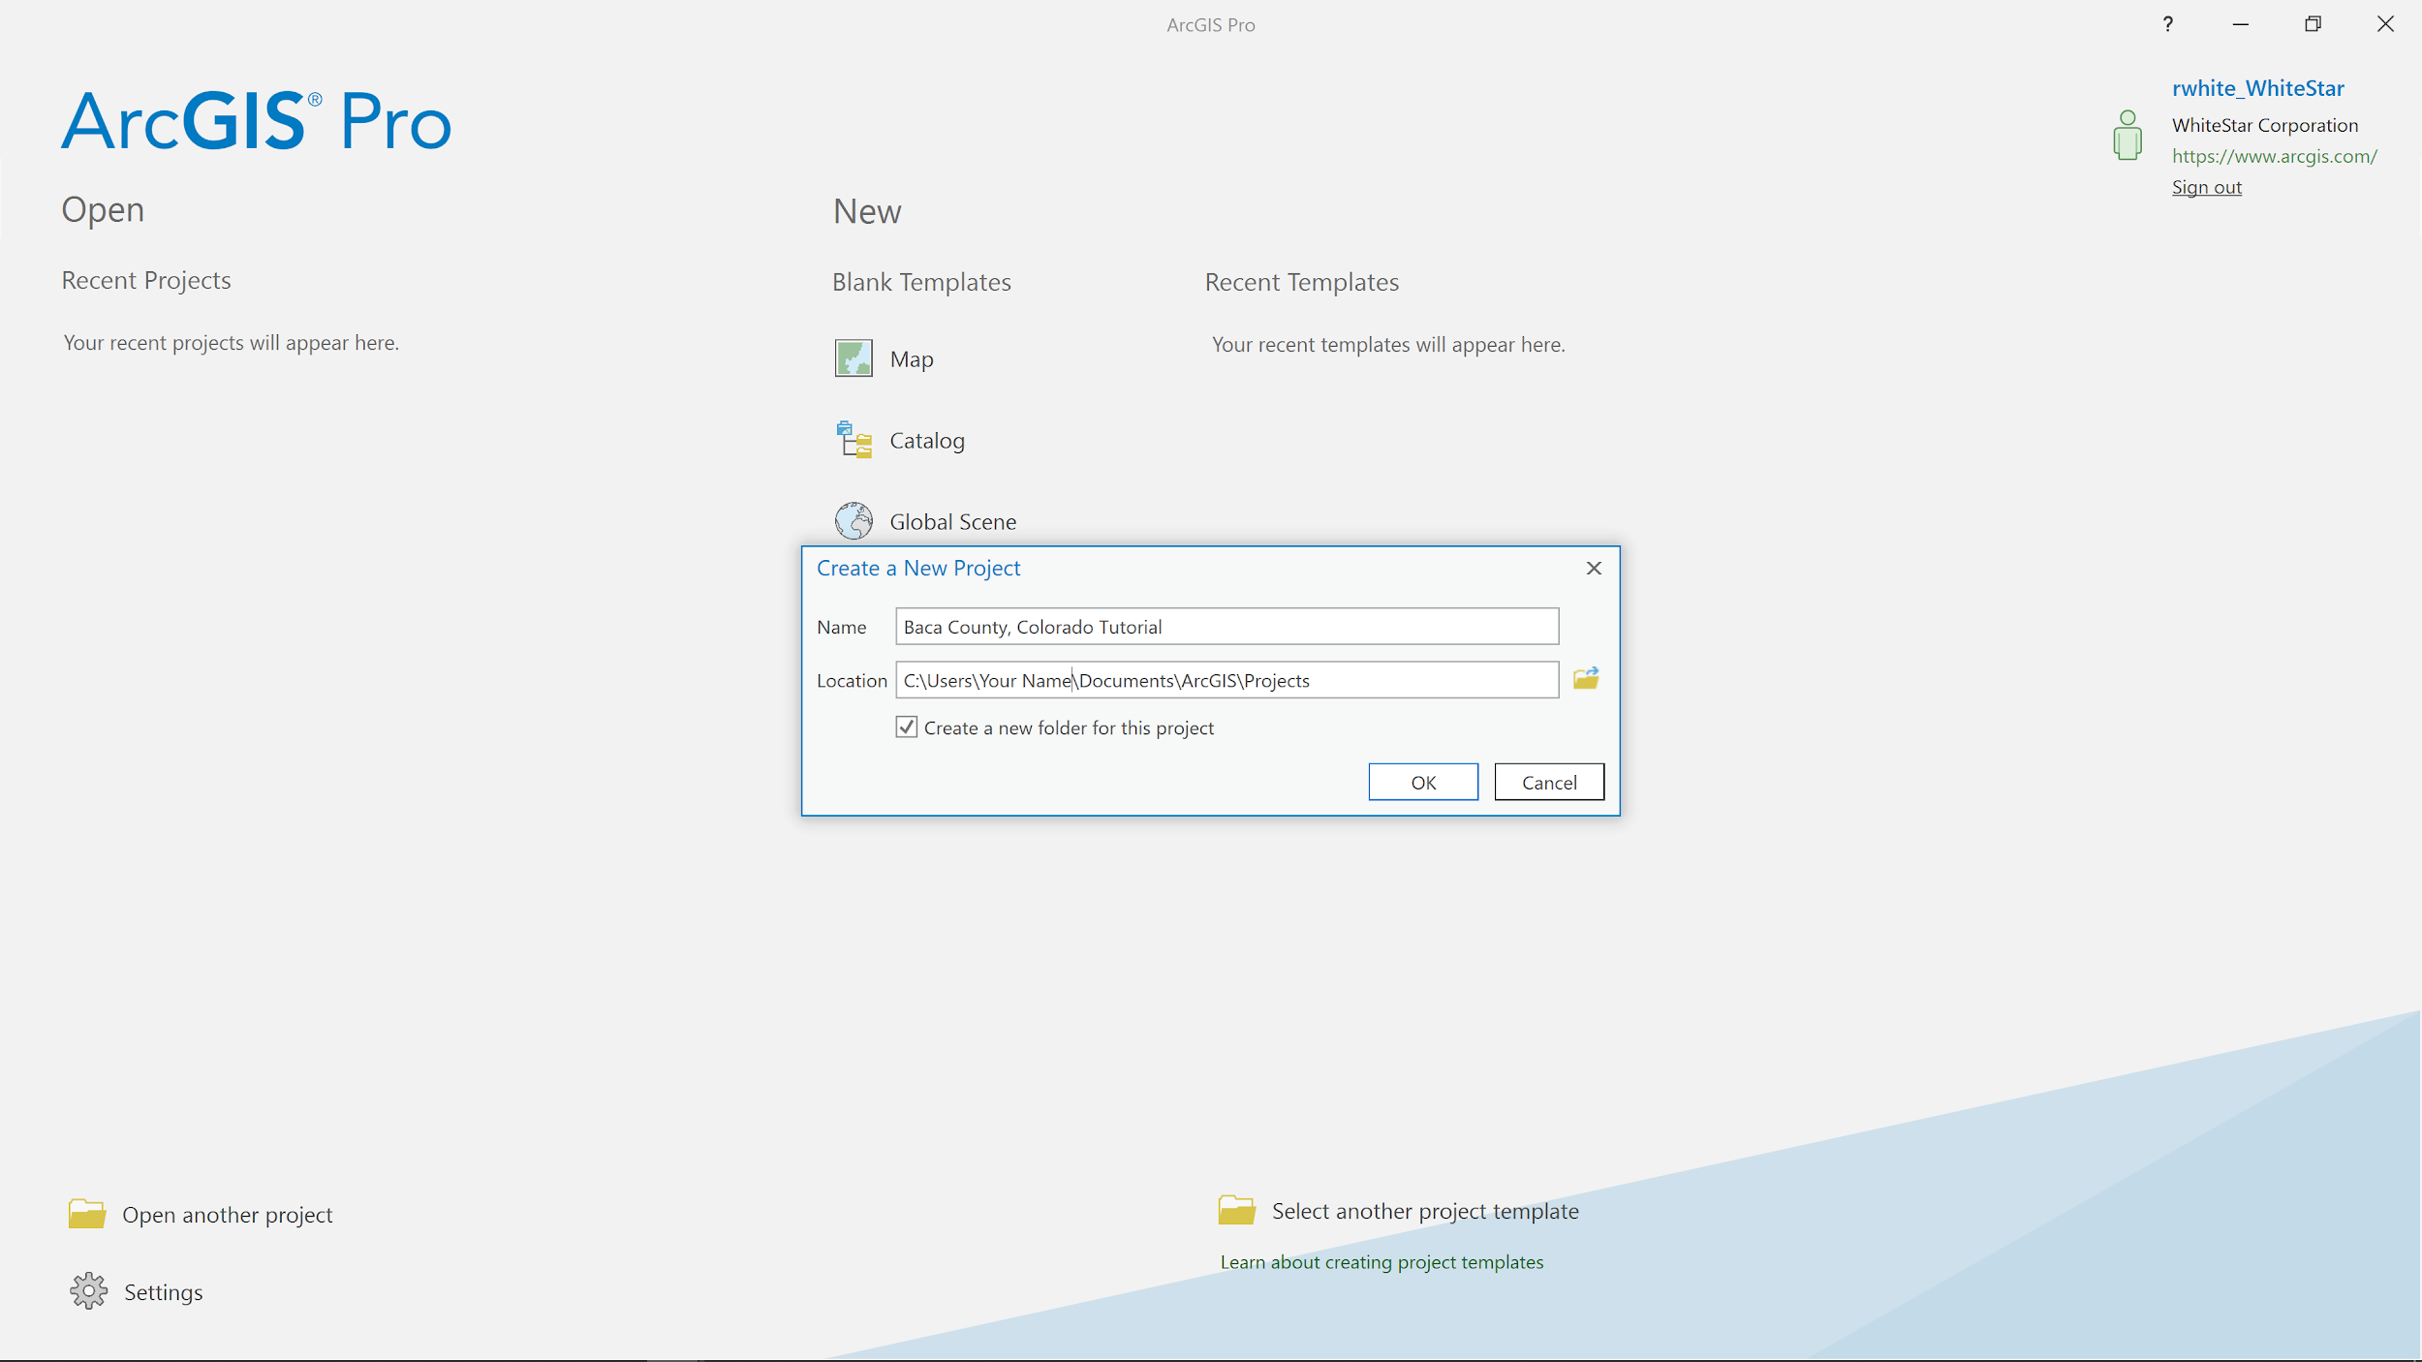Cancel the new project dialog
This screenshot has width=2422, height=1362.
[x=1549, y=782]
